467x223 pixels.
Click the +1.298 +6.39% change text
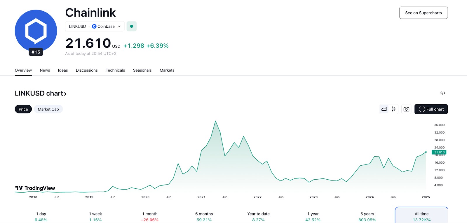[146, 46]
